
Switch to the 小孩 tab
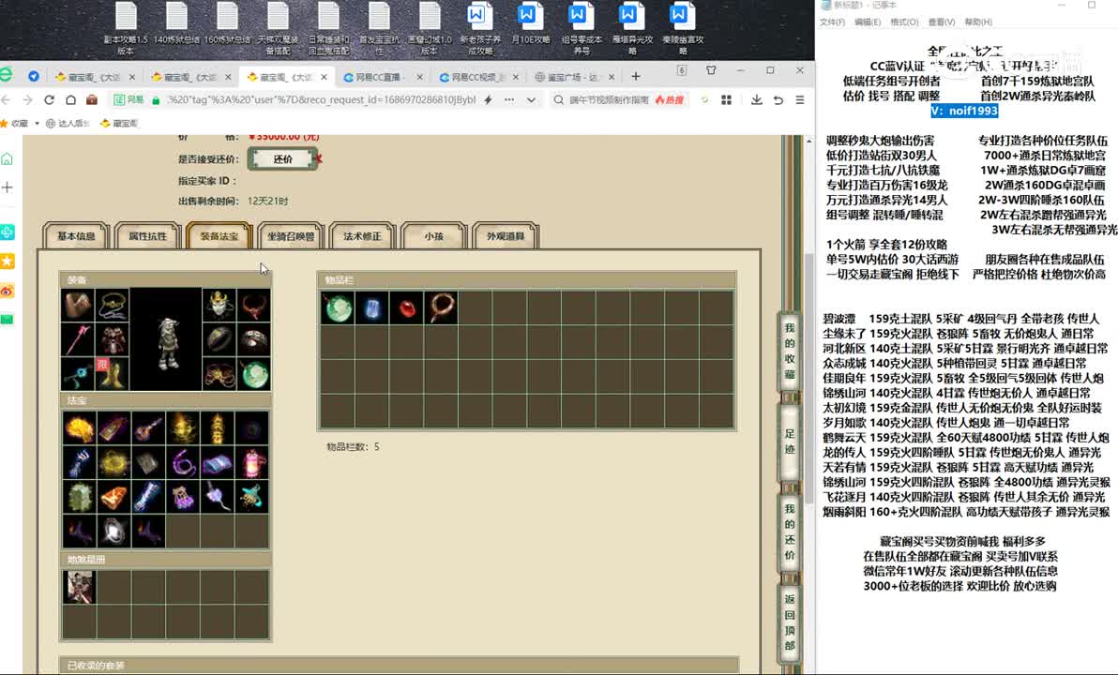coord(433,236)
